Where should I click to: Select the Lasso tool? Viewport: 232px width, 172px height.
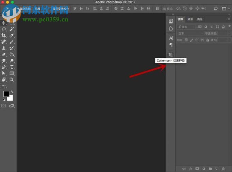[4, 29]
